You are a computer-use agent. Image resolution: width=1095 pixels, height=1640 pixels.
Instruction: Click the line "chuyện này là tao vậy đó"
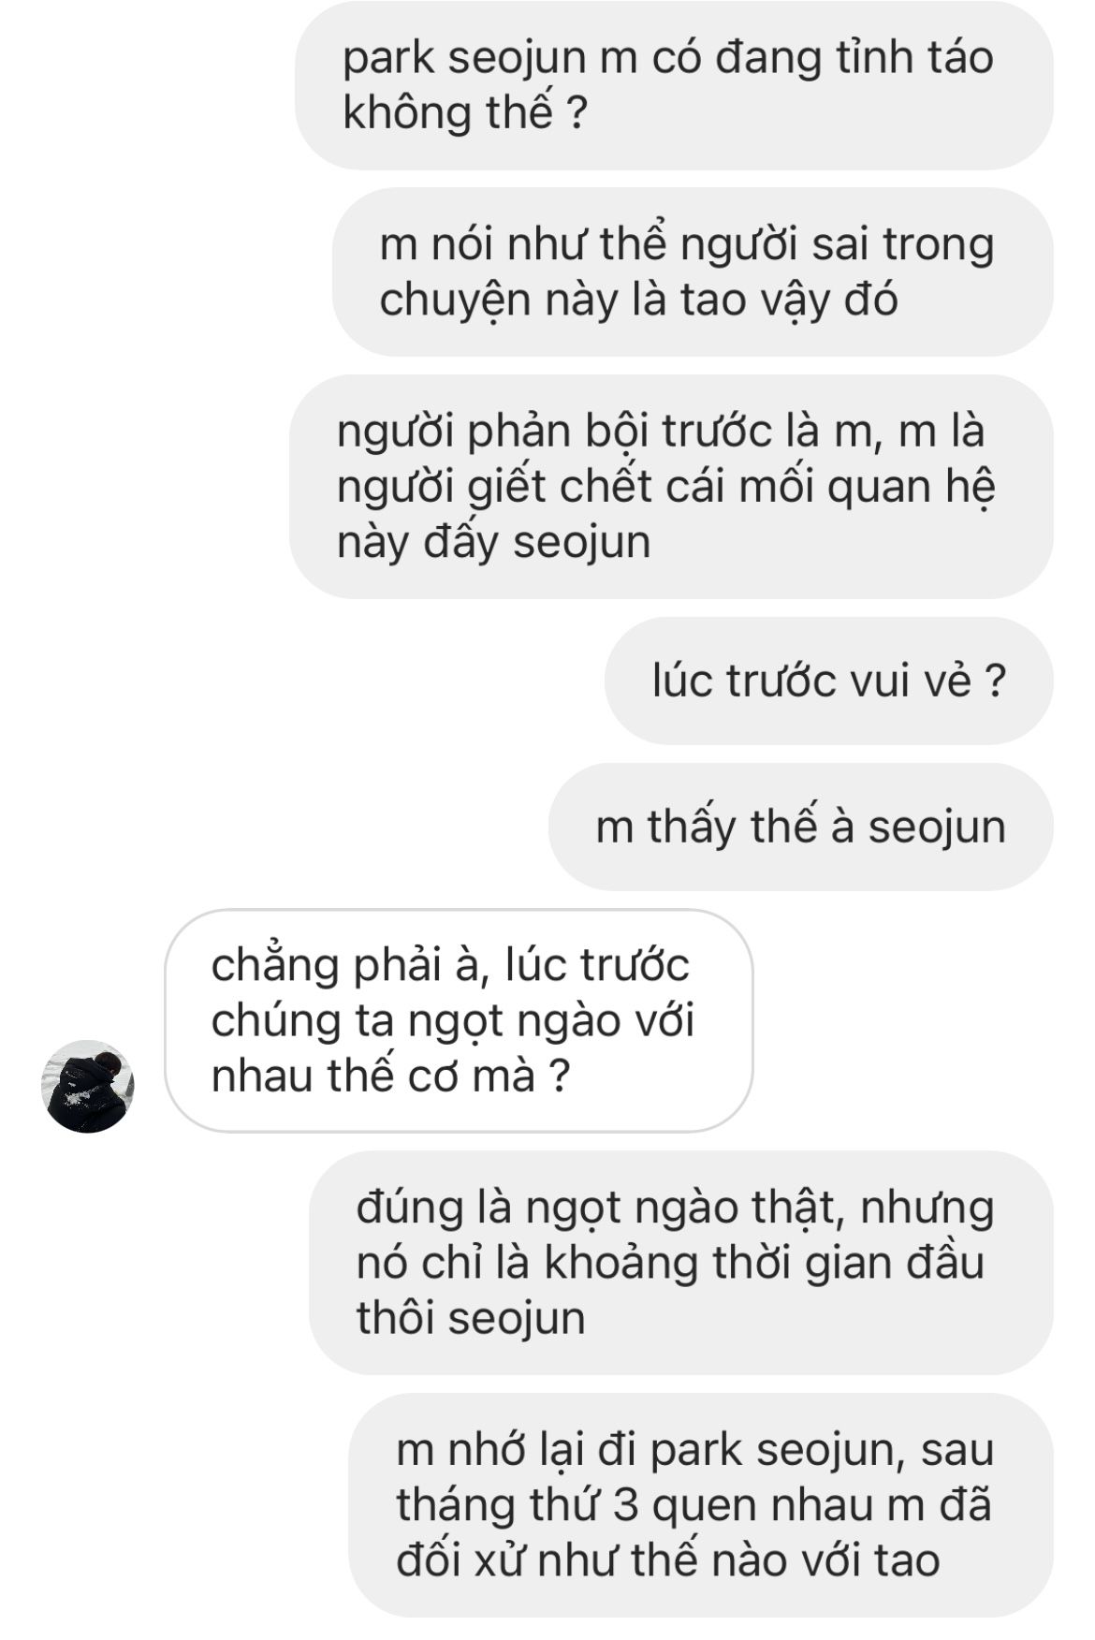tap(638, 300)
